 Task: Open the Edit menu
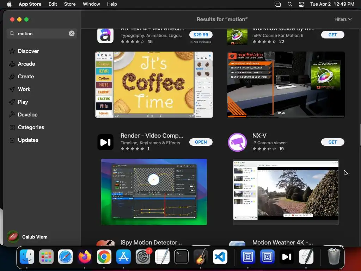coord(53,4)
